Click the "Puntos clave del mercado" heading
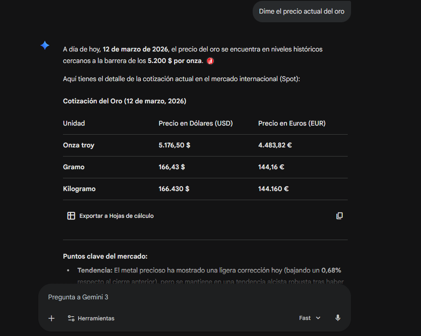Image resolution: width=421 pixels, height=336 pixels. coord(105,256)
